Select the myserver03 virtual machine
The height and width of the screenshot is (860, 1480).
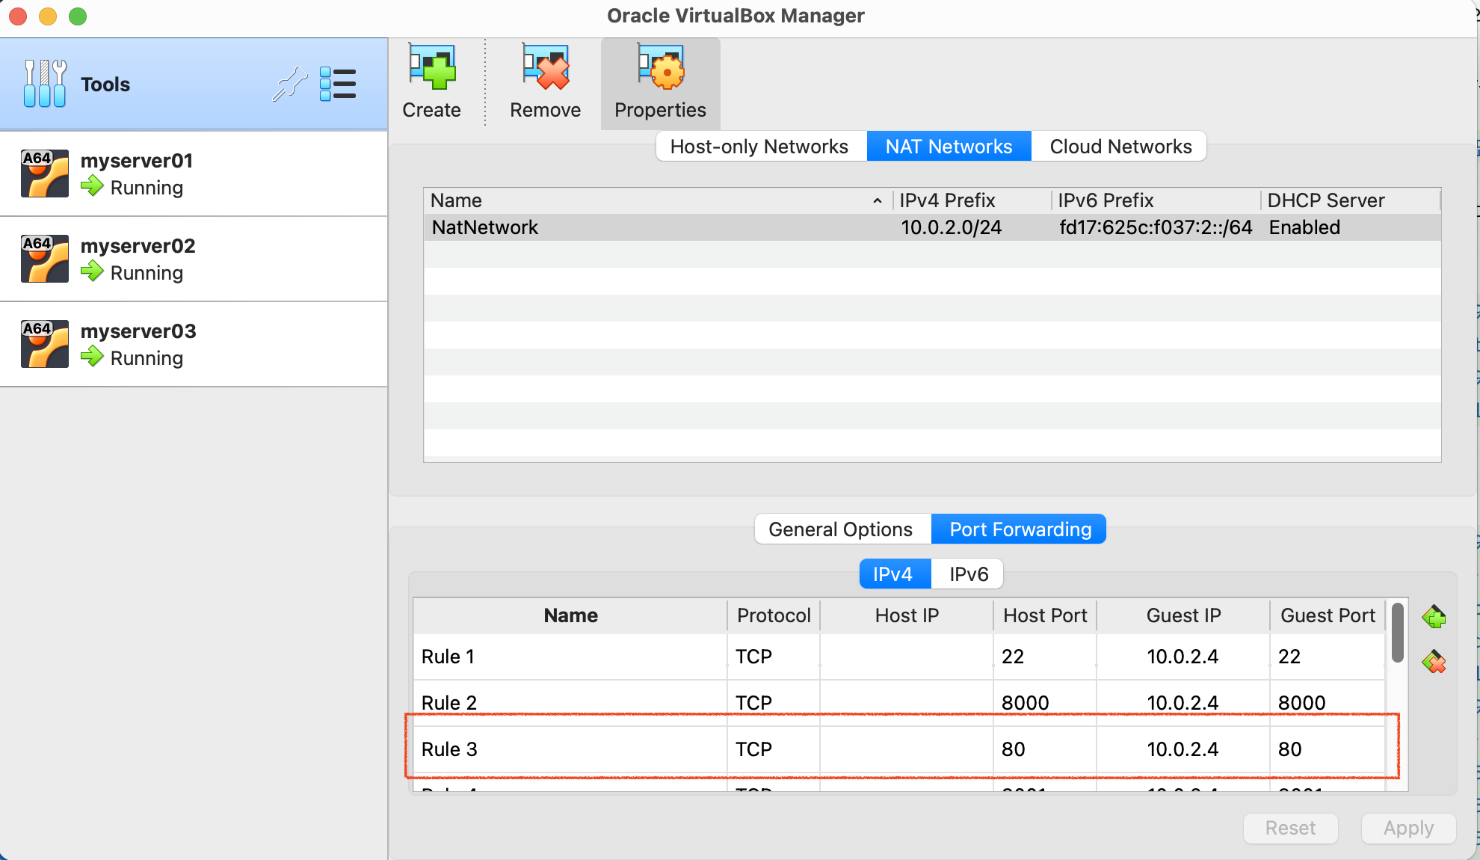138,344
